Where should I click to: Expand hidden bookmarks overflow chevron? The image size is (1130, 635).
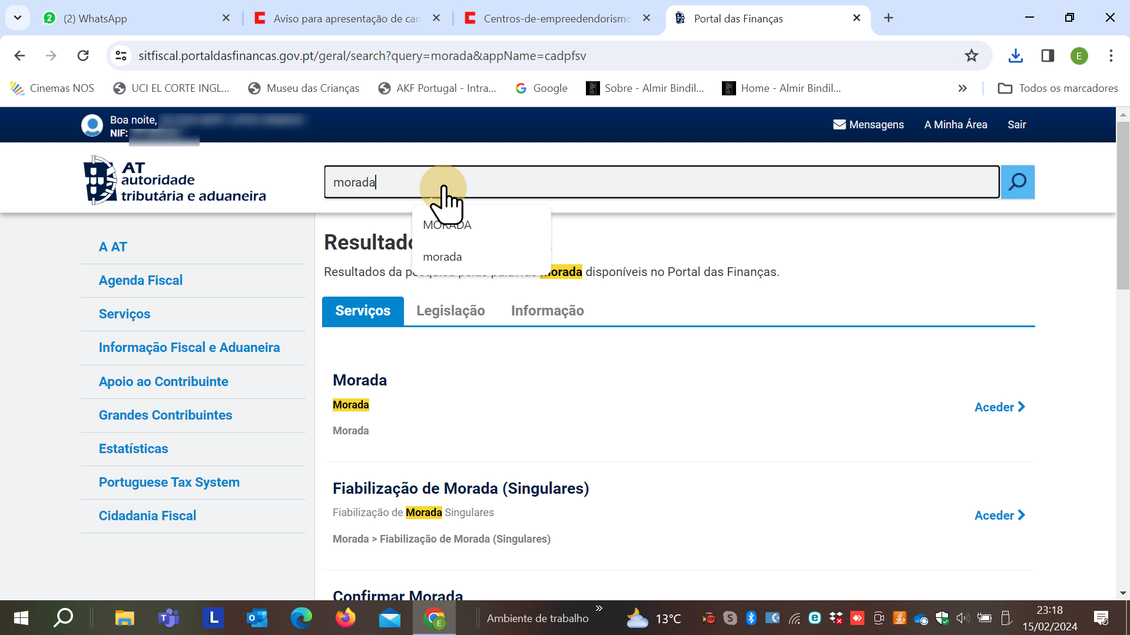pyautogui.click(x=962, y=88)
